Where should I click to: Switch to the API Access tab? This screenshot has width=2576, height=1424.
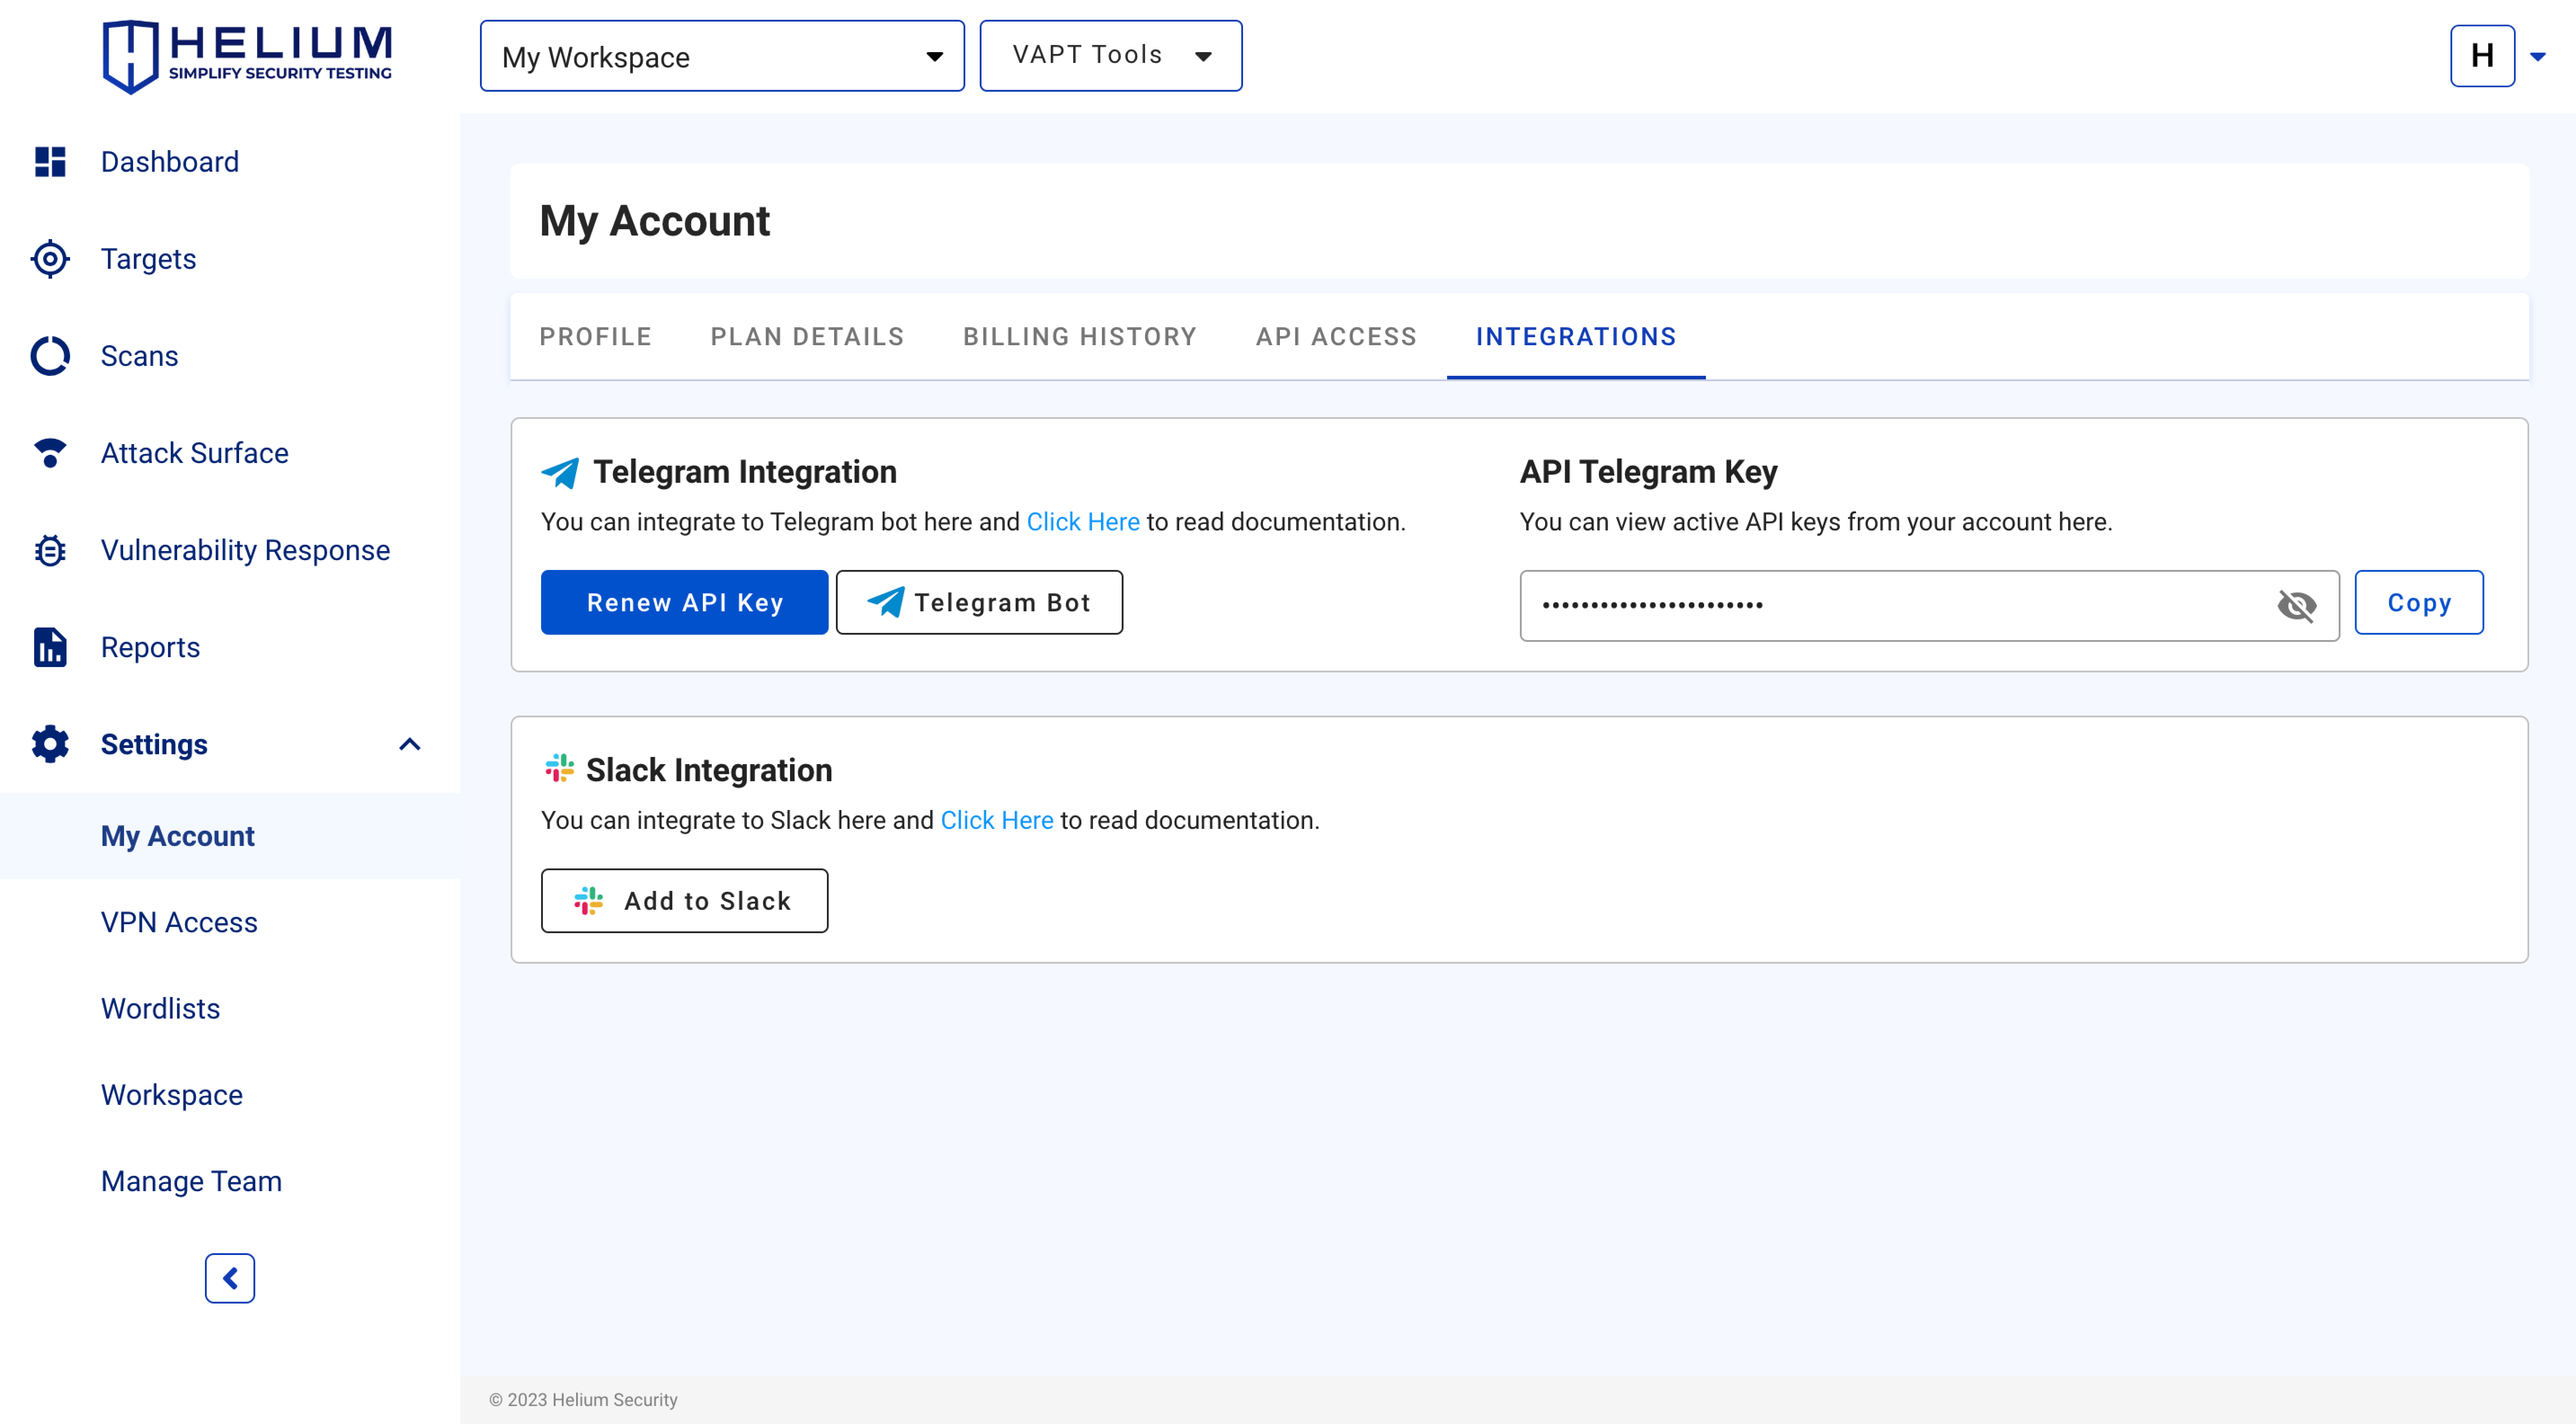[1336, 337]
